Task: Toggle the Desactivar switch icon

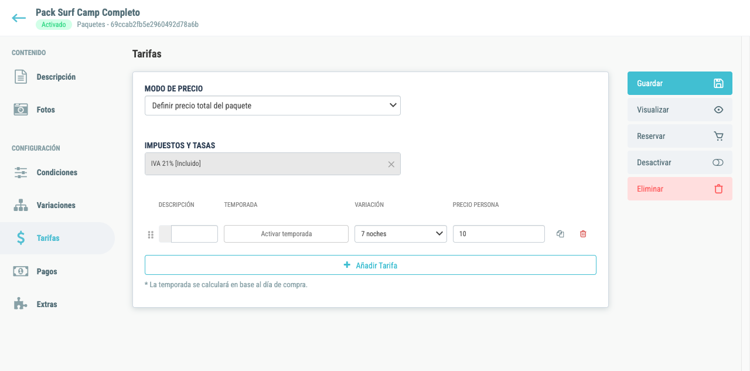Action: pos(718,162)
